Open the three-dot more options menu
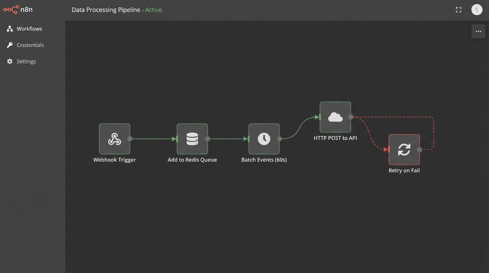This screenshot has height=273, width=489. [478, 31]
